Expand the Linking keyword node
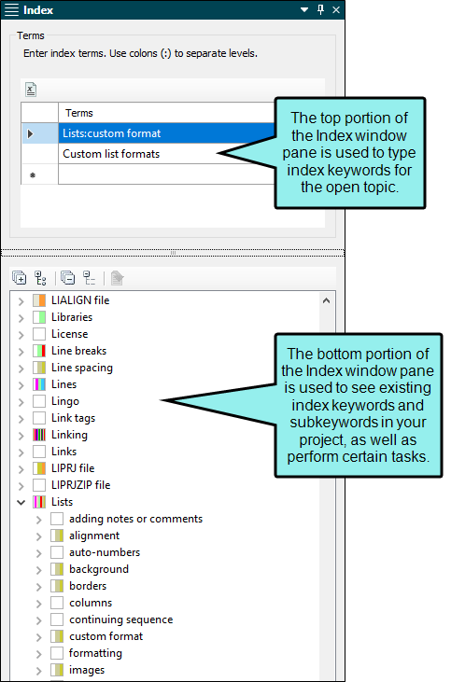Image resolution: width=451 pixels, height=682 pixels. pos(21,436)
